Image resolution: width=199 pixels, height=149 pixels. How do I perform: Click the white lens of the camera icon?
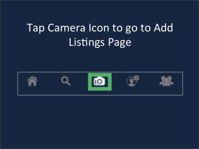[99, 82]
